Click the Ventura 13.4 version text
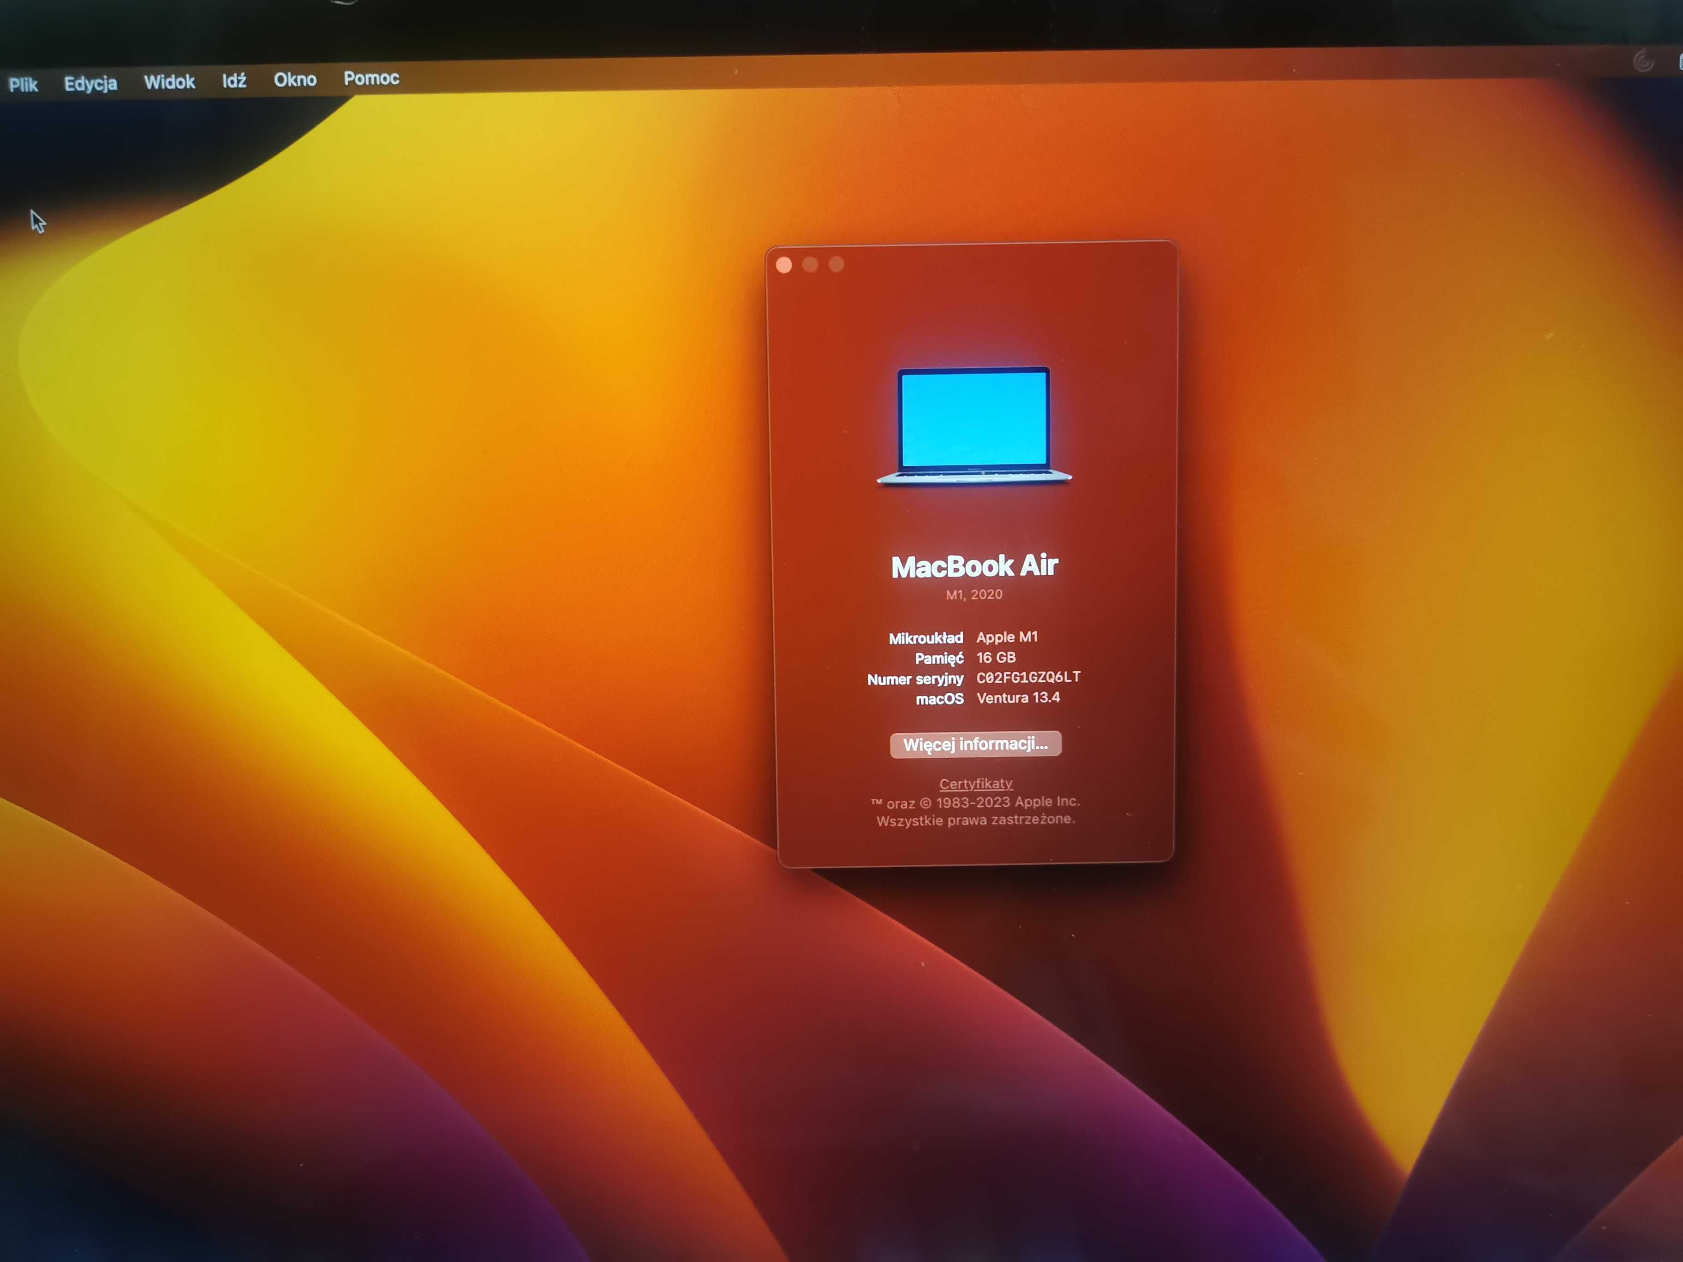 (x=1018, y=697)
